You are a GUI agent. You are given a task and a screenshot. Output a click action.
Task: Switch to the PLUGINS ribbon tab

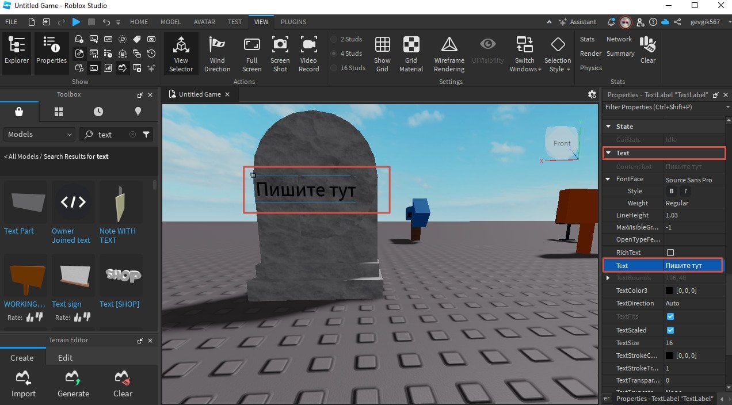(293, 22)
